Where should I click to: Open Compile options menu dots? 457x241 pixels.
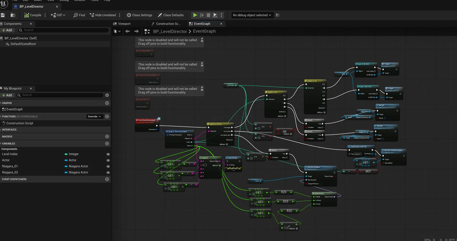pyautogui.click(x=45, y=15)
